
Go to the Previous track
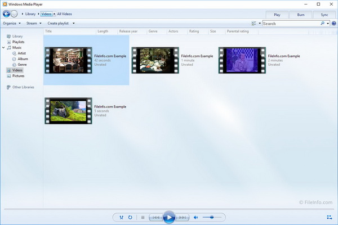[155, 217]
